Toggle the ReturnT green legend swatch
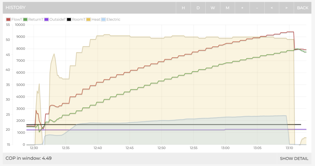Screen dimensions: 315x166 click(25, 20)
